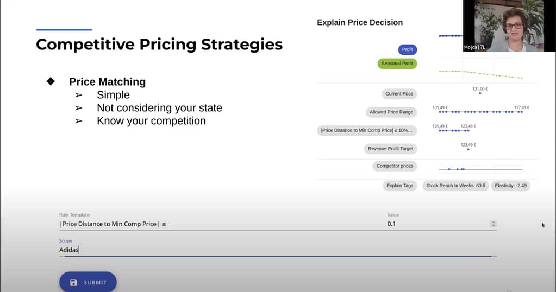Toggle the Profit chart pill
This screenshot has height=292, width=556.
pyautogui.click(x=408, y=49)
